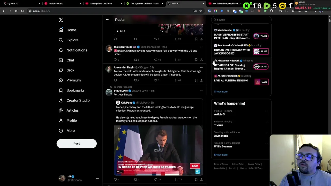Image resolution: width=331 pixels, height=186 pixels.
Task: Open Jackson Hinkle profile name
Action: 123,47
